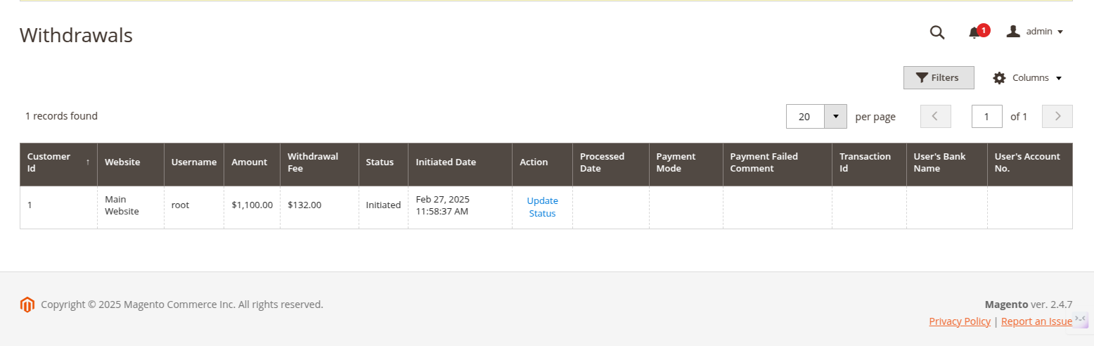Go to next page arrow
Viewport: 1094px width, 346px height.
(1057, 116)
